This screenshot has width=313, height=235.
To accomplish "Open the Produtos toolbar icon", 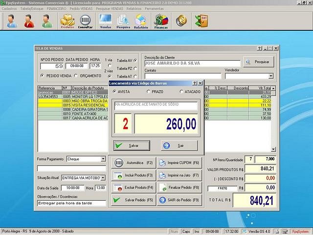I will (67, 21).
